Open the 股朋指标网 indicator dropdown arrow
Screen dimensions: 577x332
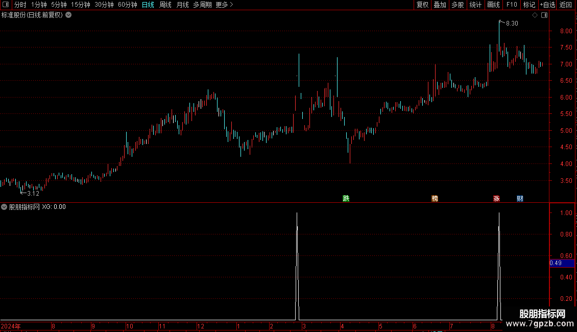(x=4, y=207)
